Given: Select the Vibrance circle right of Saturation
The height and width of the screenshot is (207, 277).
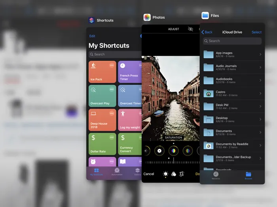Looking at the screenshot, I should 188,150.
